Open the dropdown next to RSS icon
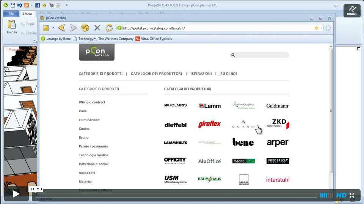Screen dimensions: 364x204 32,5
